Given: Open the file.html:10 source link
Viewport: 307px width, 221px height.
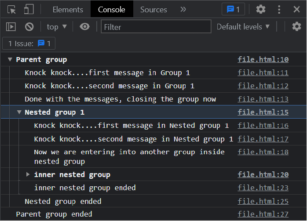Looking at the screenshot, I should [x=263, y=60].
